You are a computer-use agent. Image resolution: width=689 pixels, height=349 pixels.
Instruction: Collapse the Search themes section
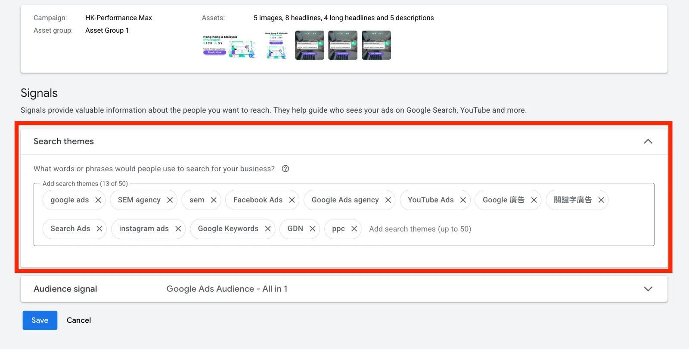[648, 141]
